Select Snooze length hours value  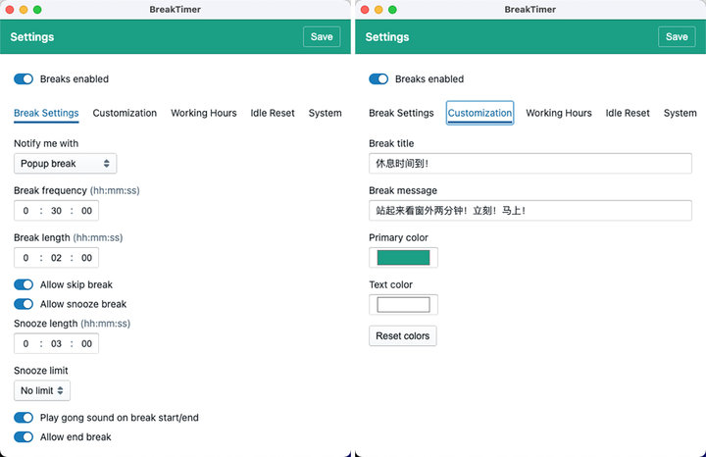(25, 344)
